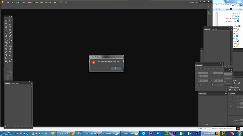Image resolution: width=243 pixels, height=136 pixels.
Task: Select the Mesh tool
Action: (x=6, y=49)
